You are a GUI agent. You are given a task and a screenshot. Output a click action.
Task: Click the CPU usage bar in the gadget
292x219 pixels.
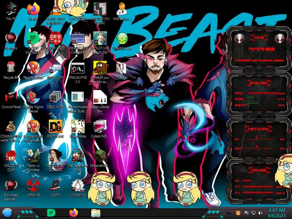pos(263,93)
